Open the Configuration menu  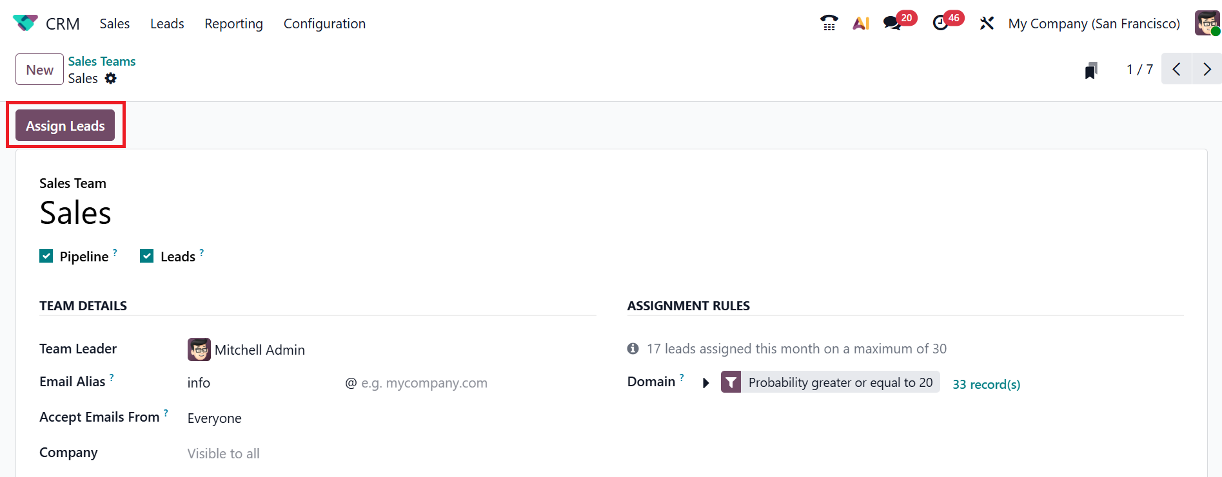point(324,24)
